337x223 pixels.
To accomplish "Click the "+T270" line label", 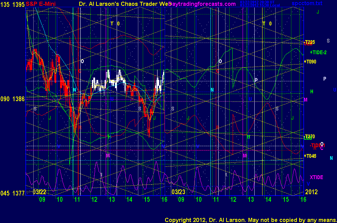I will [x=309, y=137].
